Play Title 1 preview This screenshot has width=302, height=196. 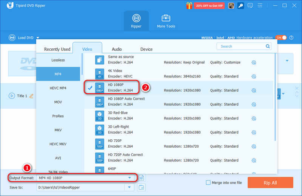pos(12,96)
